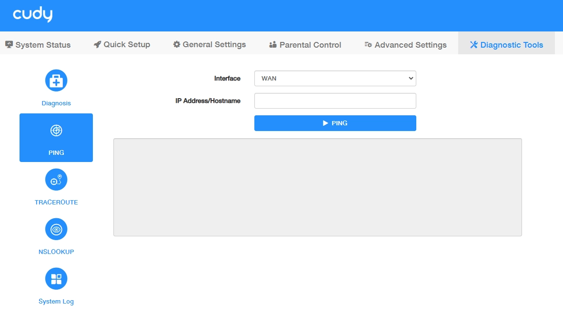563x314 pixels.
Task: Open the NSLOOKUP circular icon
Action: 56,229
